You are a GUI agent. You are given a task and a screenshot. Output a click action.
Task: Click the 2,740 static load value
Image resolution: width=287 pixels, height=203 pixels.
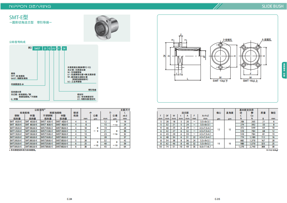(252, 147)
